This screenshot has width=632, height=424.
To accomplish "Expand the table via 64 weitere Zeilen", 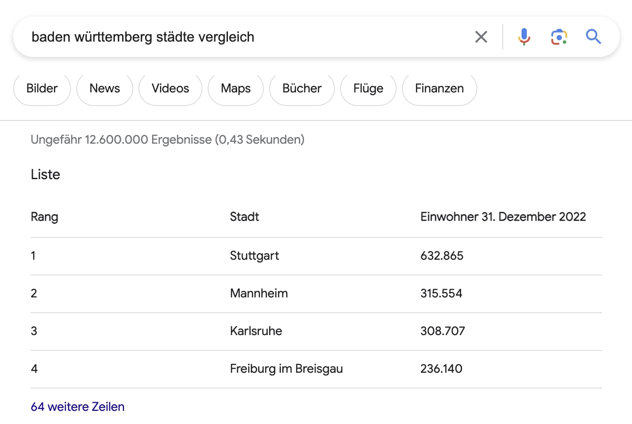I will click(x=77, y=406).
